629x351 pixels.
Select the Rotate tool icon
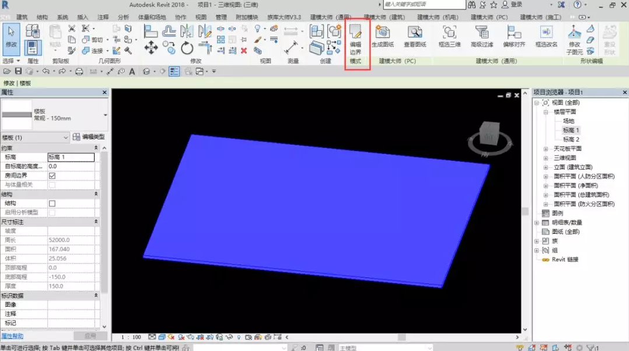click(x=187, y=48)
